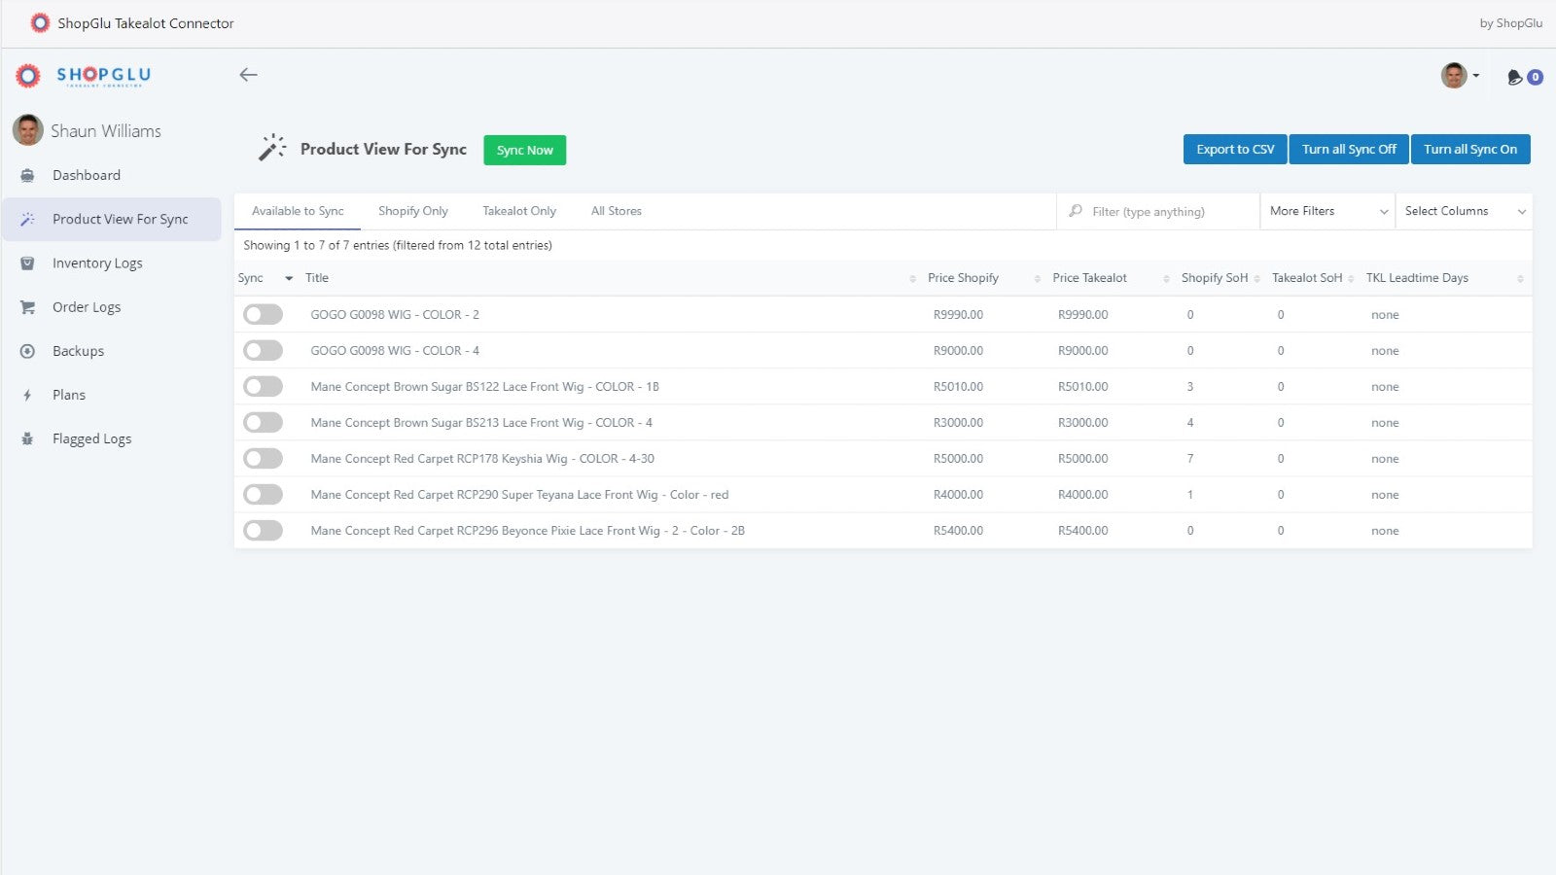This screenshot has width=1556, height=875.
Task: Open the user avatar menu in header
Action: (1459, 76)
